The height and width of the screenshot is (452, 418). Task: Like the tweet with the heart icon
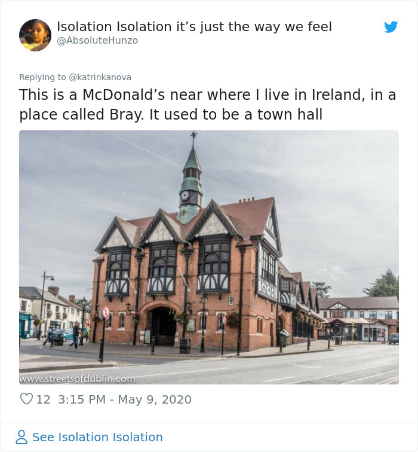[26, 399]
